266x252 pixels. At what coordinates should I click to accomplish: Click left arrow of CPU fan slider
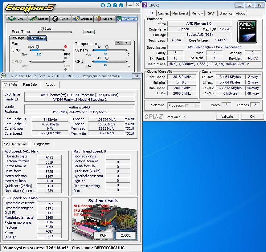pyautogui.click(x=31, y=50)
